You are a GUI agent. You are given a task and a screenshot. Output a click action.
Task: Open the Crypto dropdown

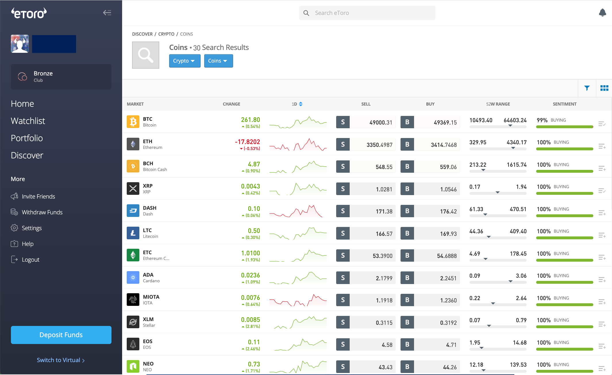point(185,61)
